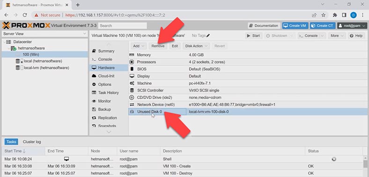This screenshot has width=369, height=177.
Task: Click the Not secure warning icon
Action: [x=36, y=15]
